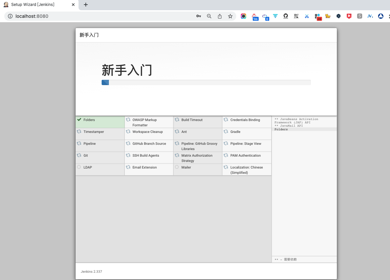The height and width of the screenshot is (280, 390).
Task: Click the zoom magnifier icon in address bar
Action: (209, 16)
